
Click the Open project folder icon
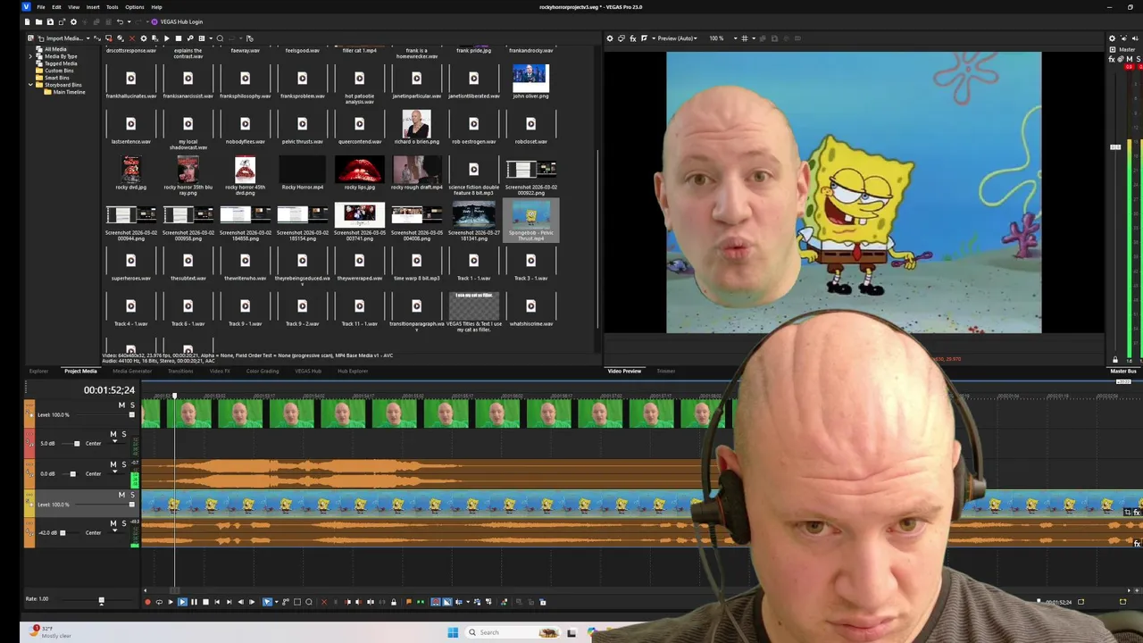[x=38, y=21]
